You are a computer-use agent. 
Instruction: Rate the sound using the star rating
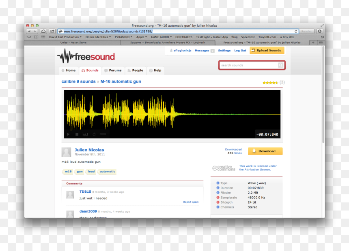270,83
